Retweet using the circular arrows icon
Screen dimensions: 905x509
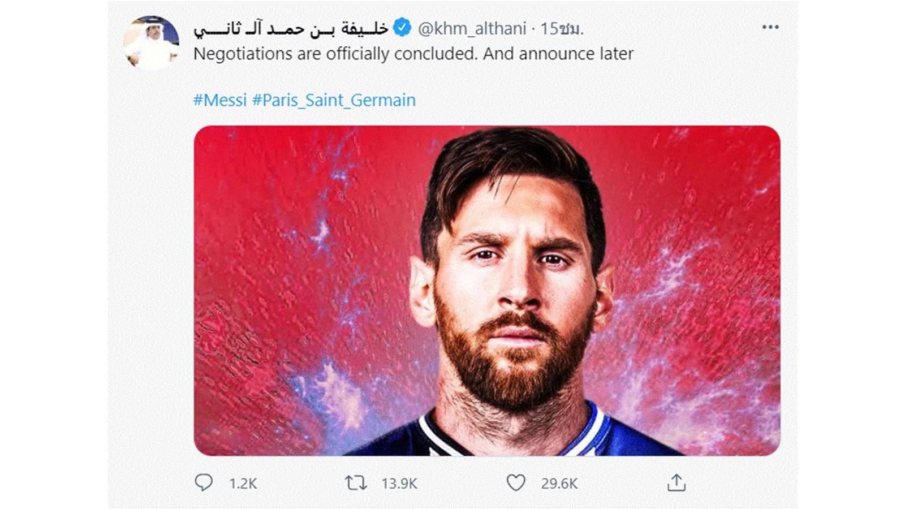click(356, 481)
